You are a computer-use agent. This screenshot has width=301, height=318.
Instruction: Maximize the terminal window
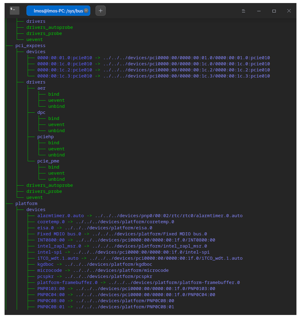click(274, 11)
